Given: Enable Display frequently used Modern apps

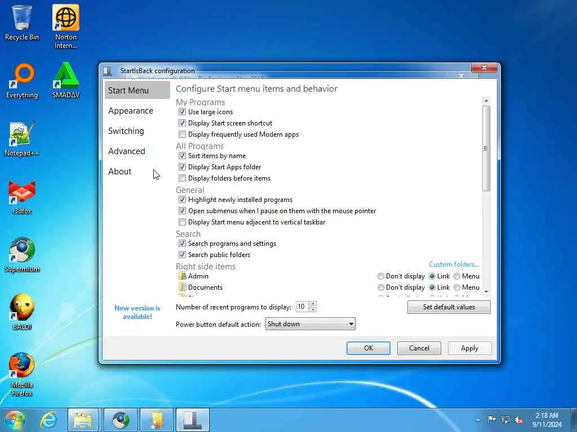Looking at the screenshot, I should (182, 134).
